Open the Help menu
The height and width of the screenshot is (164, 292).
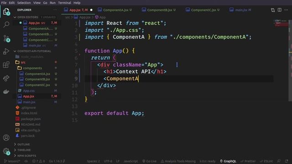[x=77, y=3]
